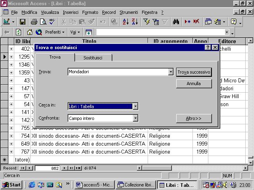Image resolution: width=254 pixels, height=190 pixels.
Task: Run the ABC spelling check icon
Action: click(x=52, y=22)
